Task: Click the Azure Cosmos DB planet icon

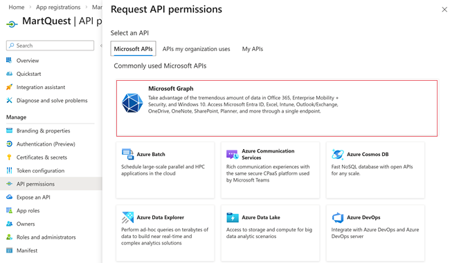Action: (x=338, y=154)
